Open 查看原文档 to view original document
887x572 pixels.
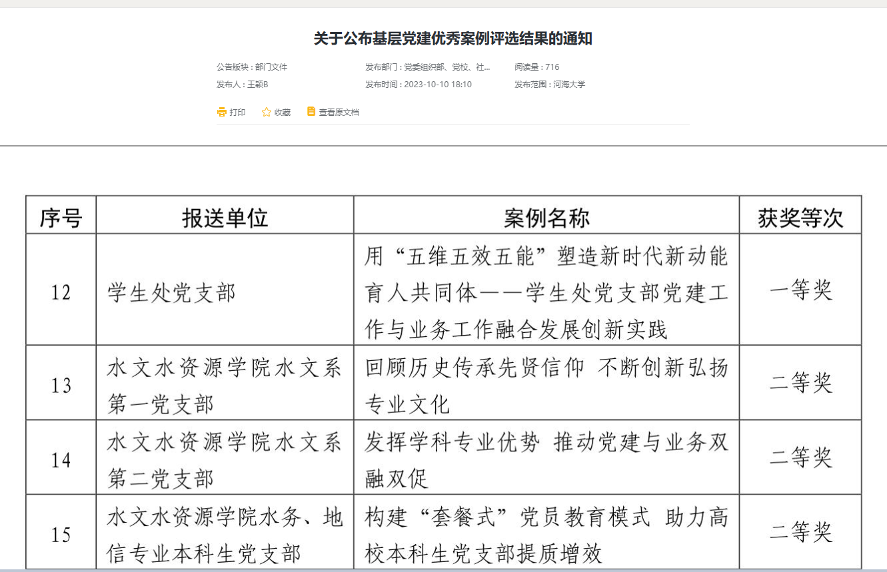click(x=339, y=113)
